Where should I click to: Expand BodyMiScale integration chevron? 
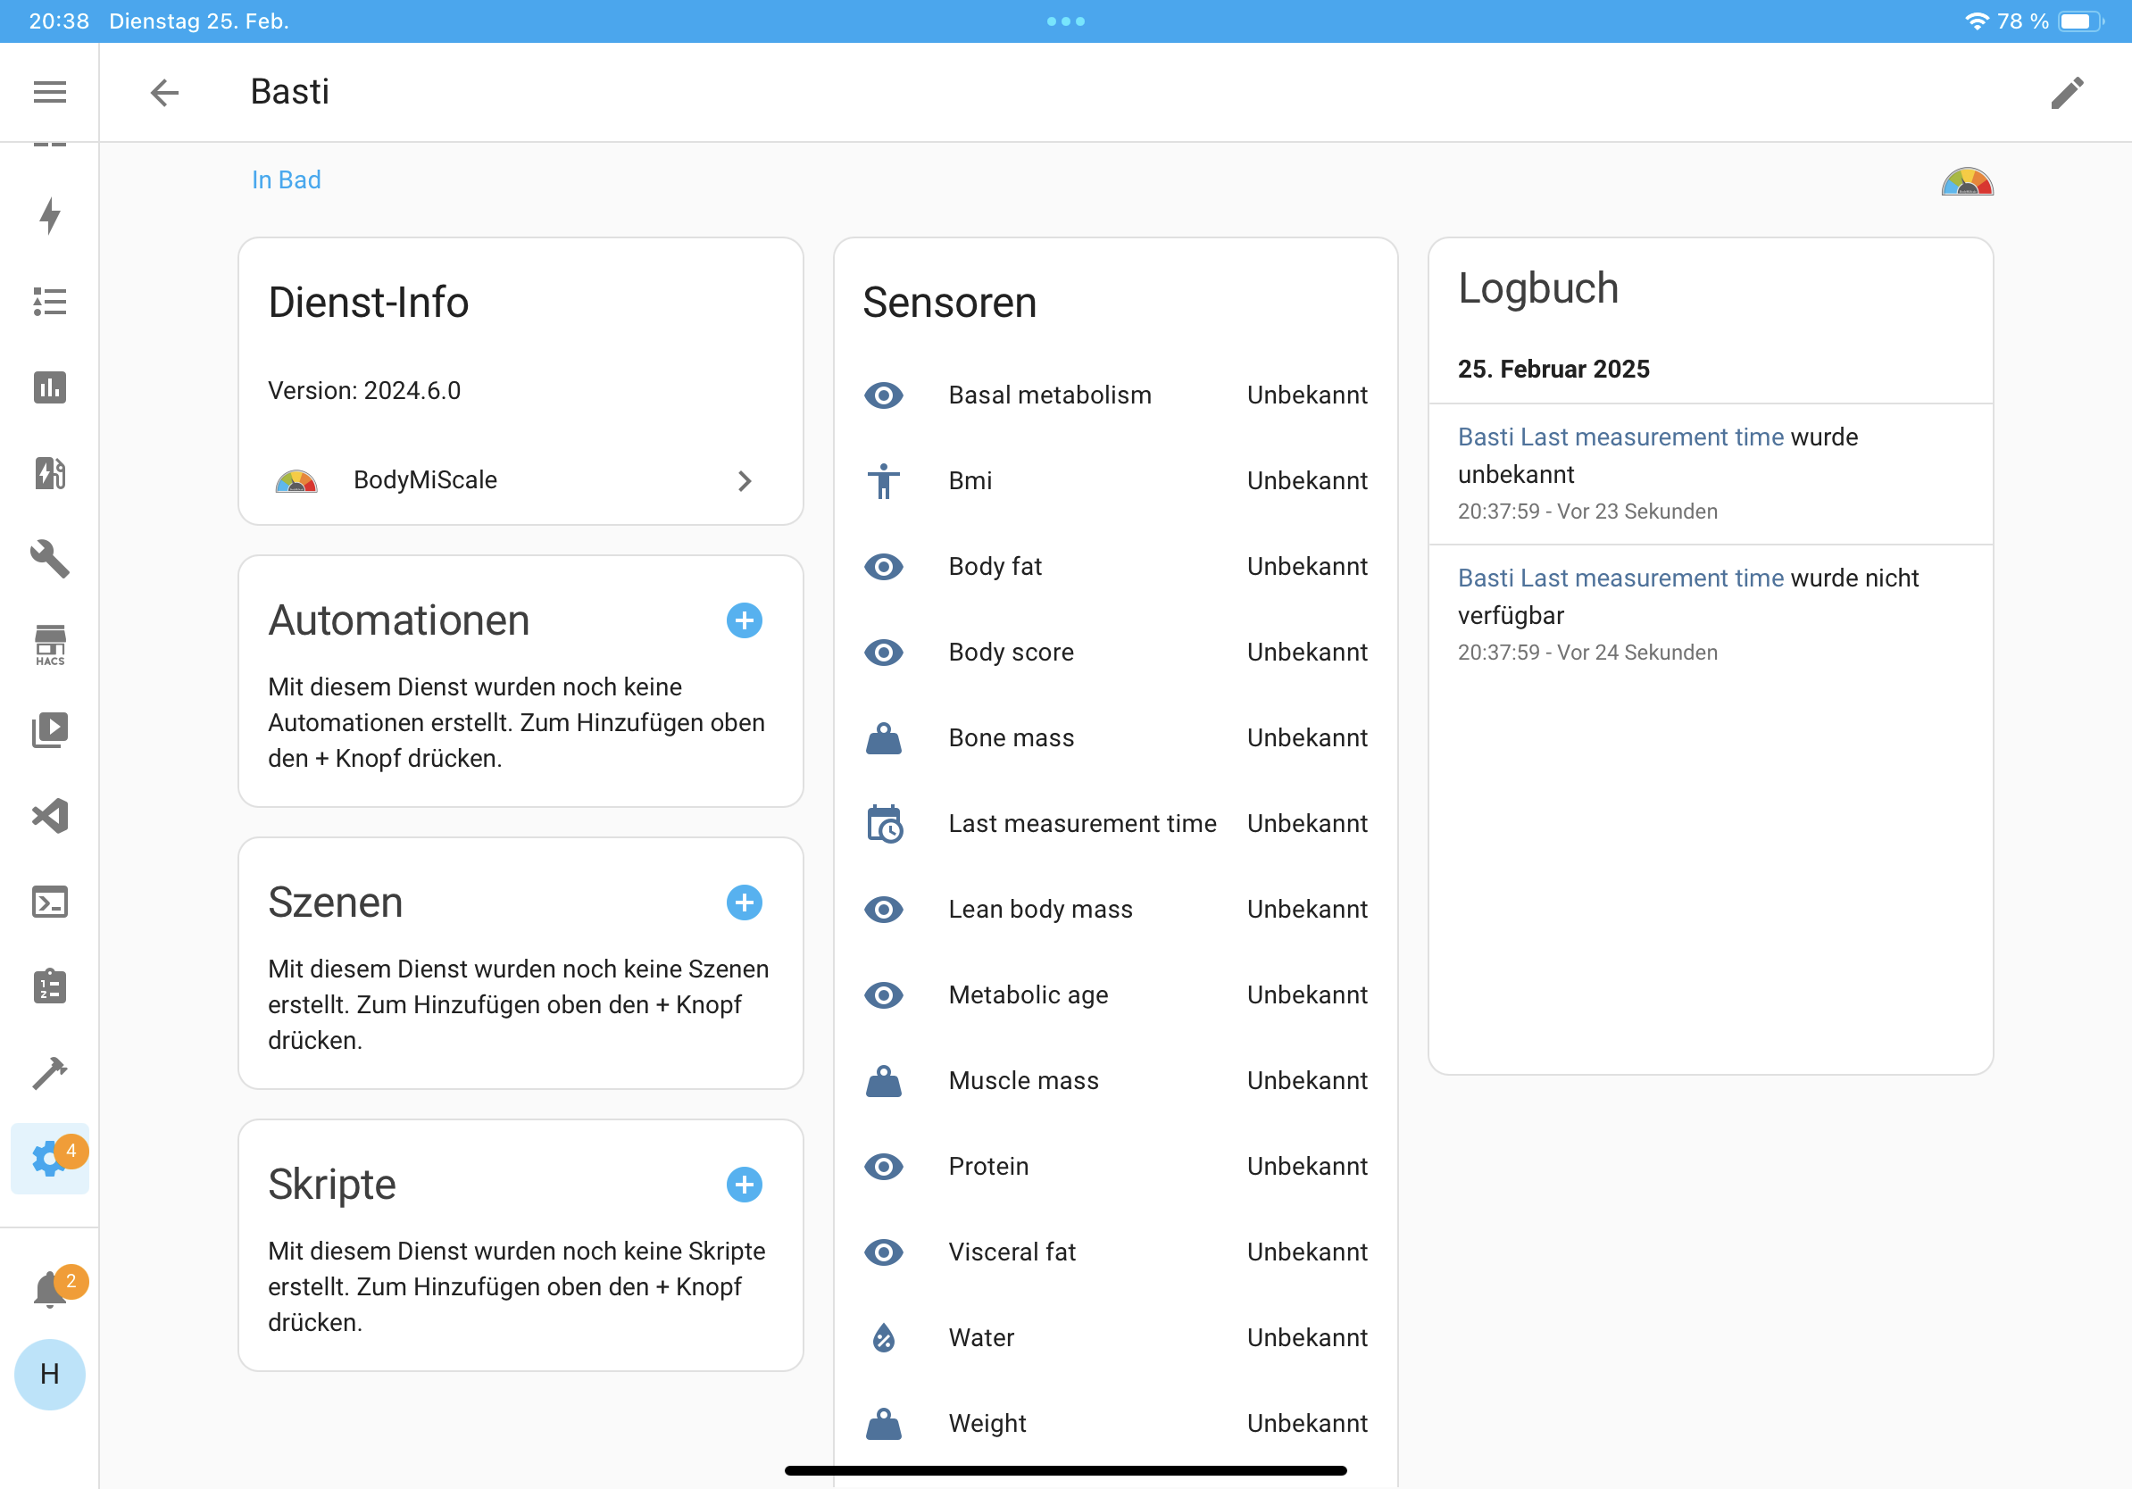click(744, 481)
